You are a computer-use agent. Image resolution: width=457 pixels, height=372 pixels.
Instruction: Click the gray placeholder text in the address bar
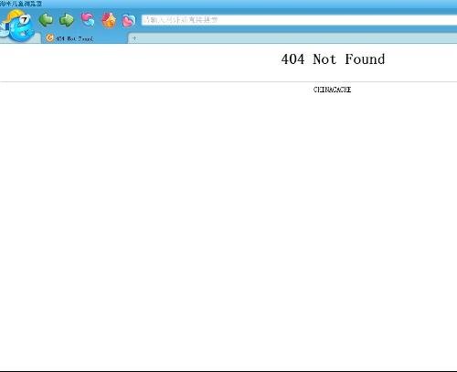coord(180,20)
